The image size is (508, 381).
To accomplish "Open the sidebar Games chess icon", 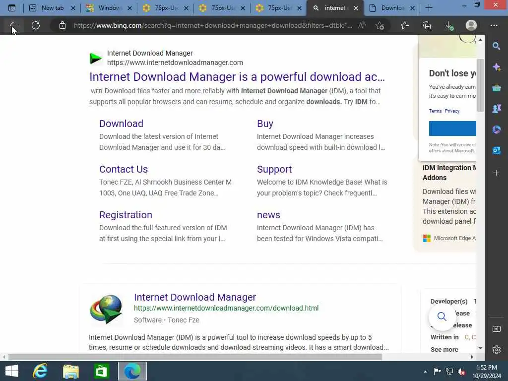I will (x=496, y=109).
